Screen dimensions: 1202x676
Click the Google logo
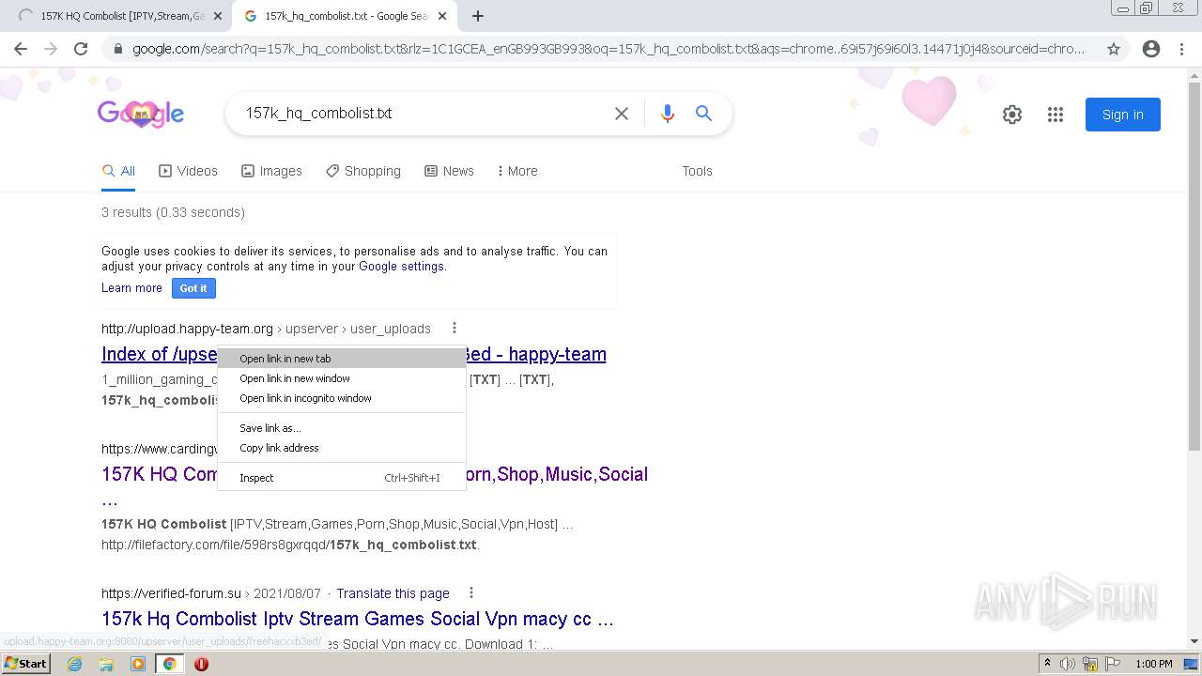(141, 115)
